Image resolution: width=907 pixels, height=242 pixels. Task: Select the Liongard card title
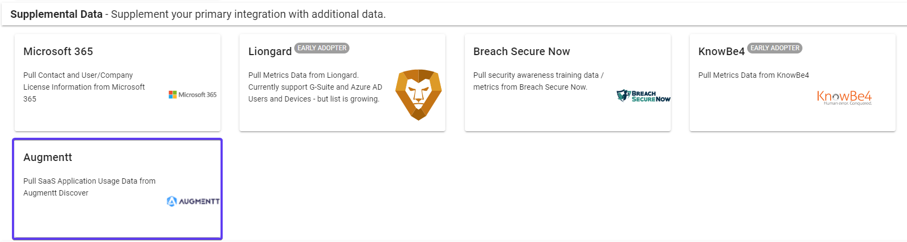(x=270, y=51)
